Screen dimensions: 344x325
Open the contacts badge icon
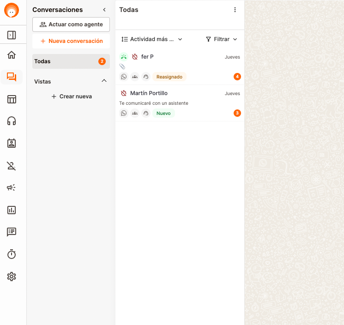[x=12, y=143]
